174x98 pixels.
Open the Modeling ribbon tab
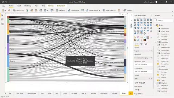pos(28,6)
